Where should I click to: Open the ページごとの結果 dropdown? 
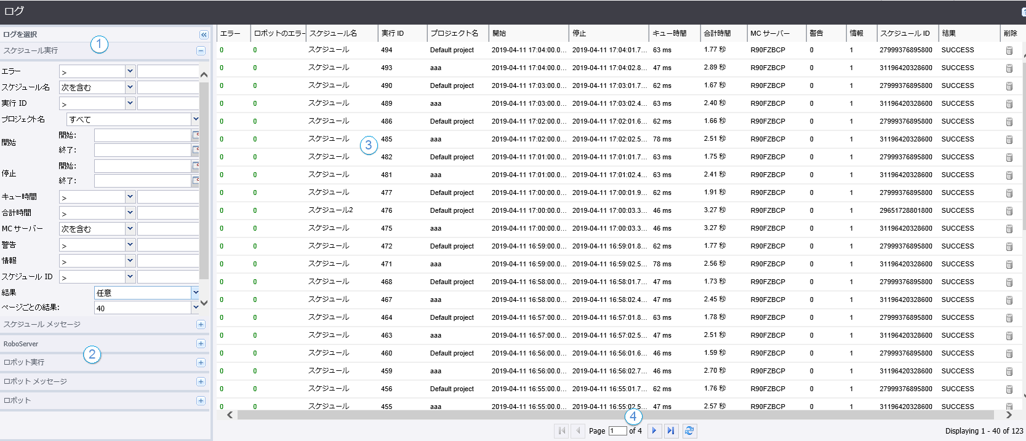coord(195,308)
